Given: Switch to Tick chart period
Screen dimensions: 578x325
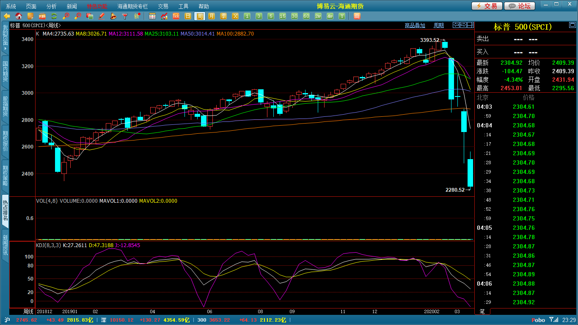Looking at the screenshot, I should (176, 16).
